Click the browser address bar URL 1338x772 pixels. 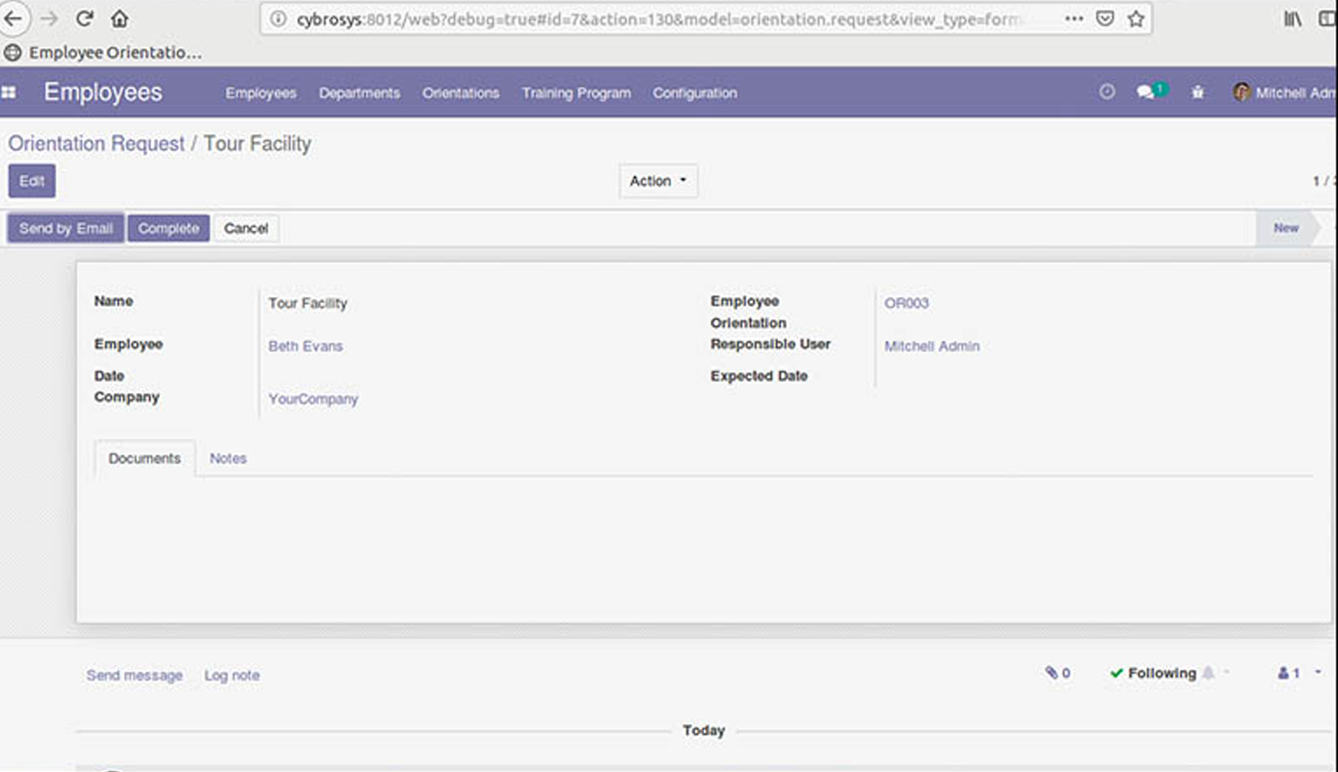659,18
